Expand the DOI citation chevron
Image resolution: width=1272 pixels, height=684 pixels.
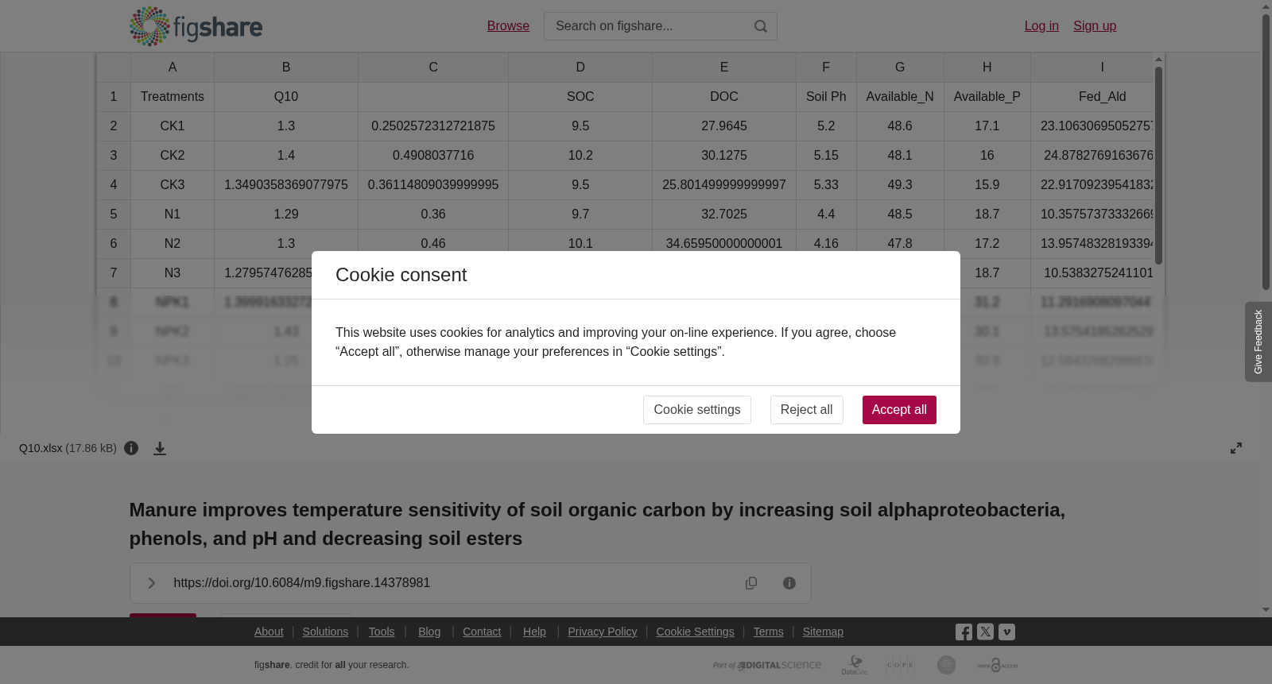pyautogui.click(x=152, y=583)
